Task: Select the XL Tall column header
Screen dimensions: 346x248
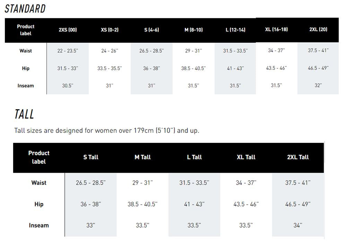Action: [246, 157]
